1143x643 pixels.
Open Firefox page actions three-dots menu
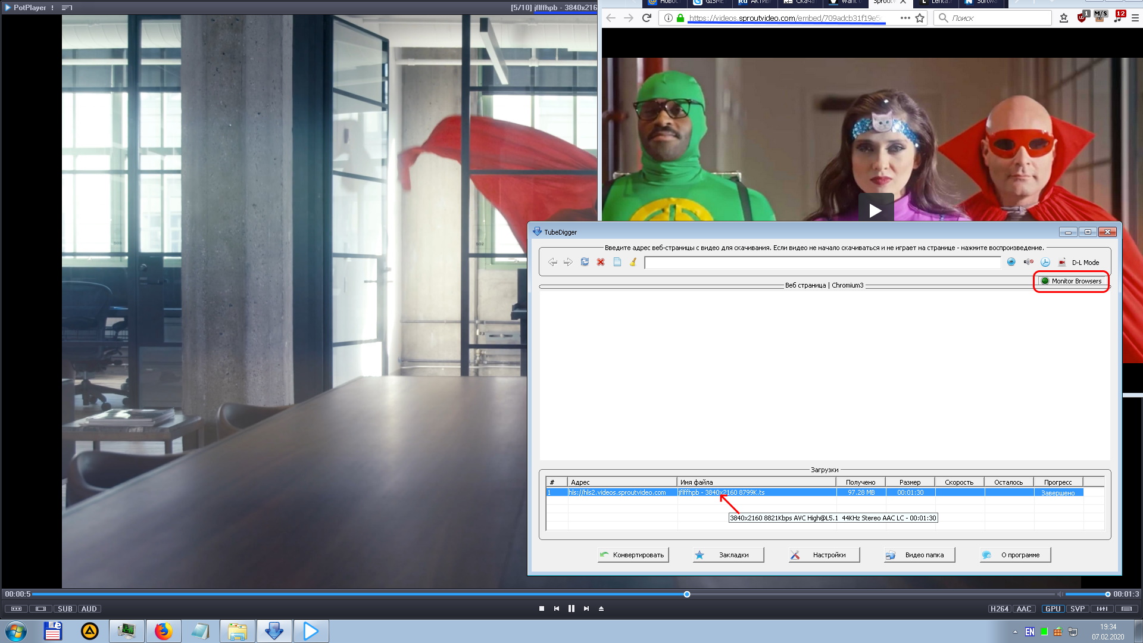pyautogui.click(x=905, y=18)
